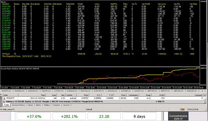This screenshot has width=208, height=121.
Task: Click the Comprehensive suite of banner
Action: pos(178,116)
